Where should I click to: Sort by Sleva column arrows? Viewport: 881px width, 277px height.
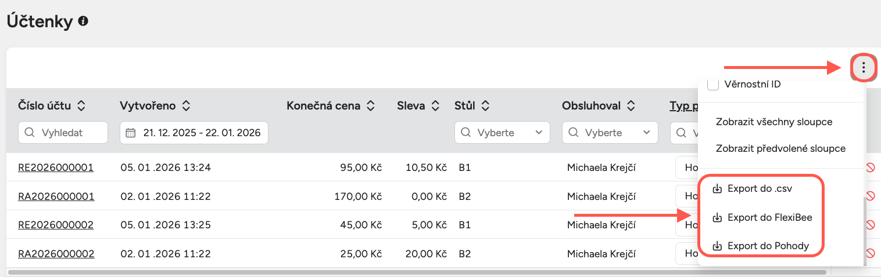435,105
